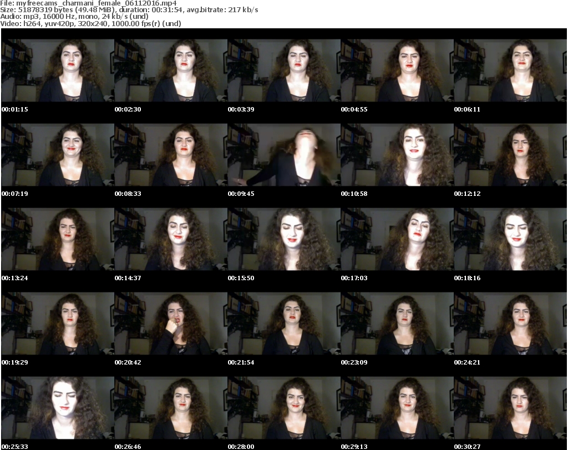Screen dimensions: 568x450
Task: Open the frame stamped 00:04:55
Action: coord(397,70)
